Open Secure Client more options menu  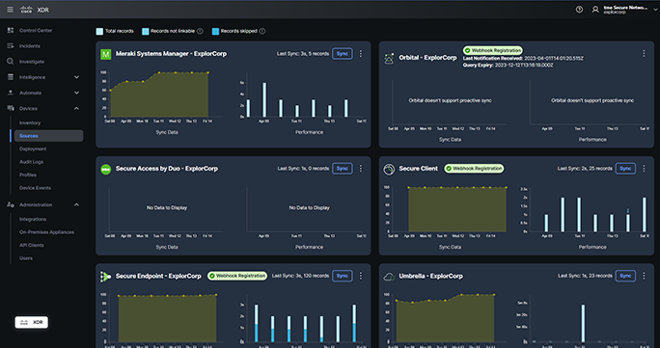point(644,169)
